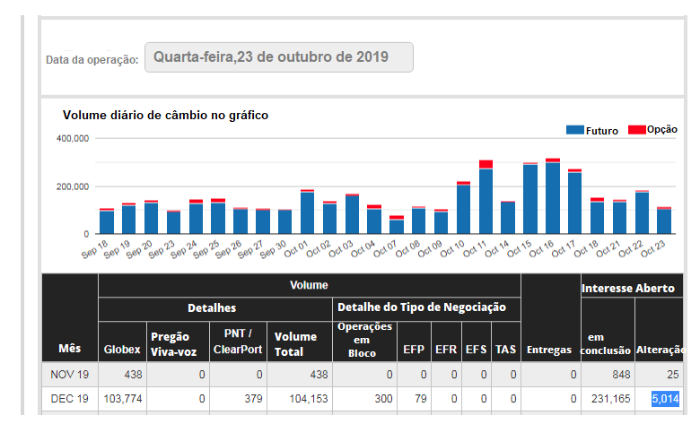Click the NOV 19 change value '25'
700x424 pixels.
click(673, 375)
